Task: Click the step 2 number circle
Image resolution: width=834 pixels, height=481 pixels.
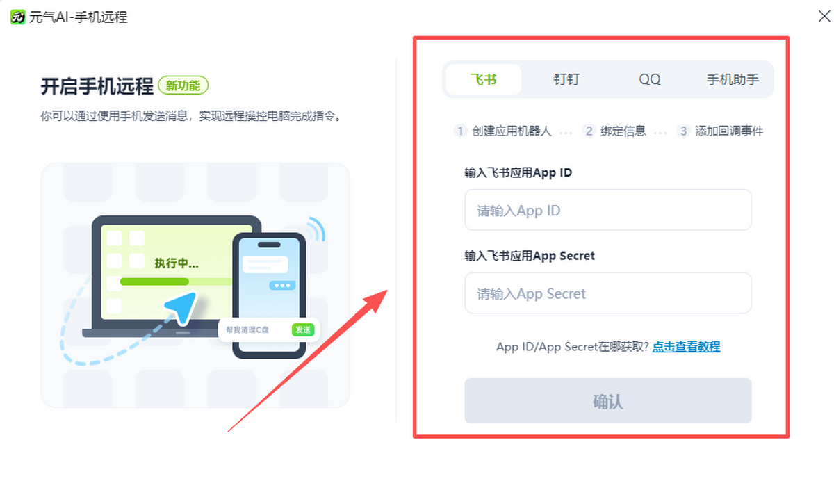Action: (x=589, y=131)
